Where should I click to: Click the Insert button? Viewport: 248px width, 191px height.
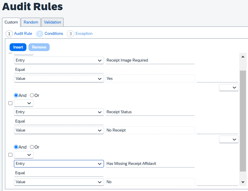tap(18, 47)
